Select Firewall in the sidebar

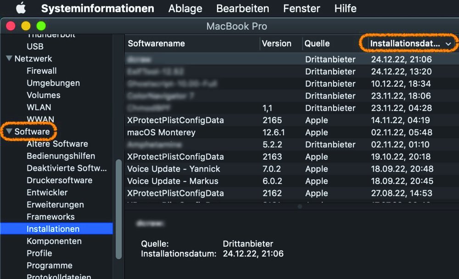click(42, 71)
